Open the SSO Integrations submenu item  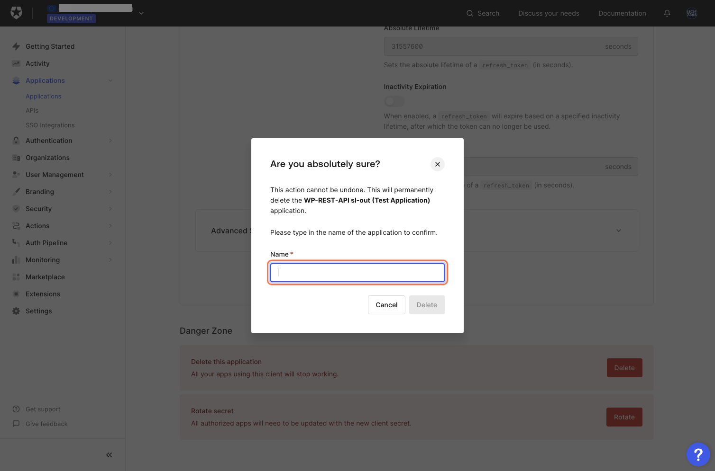[x=50, y=125]
